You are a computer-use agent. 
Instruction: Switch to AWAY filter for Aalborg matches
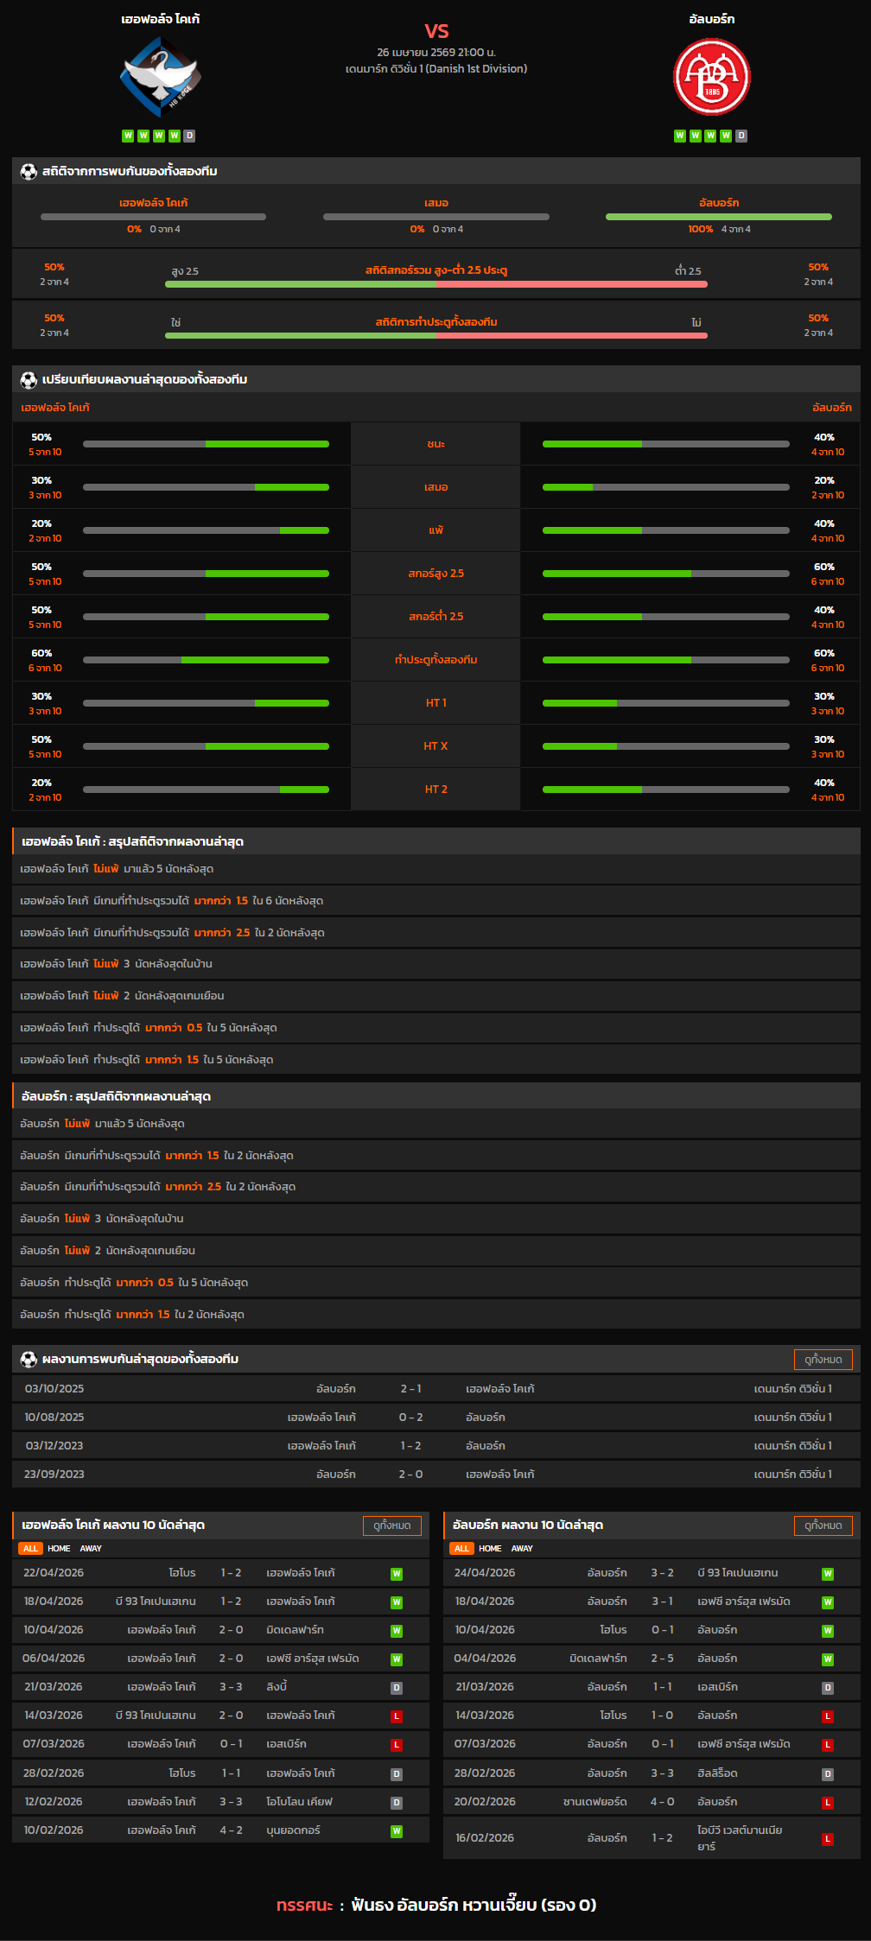(522, 1549)
